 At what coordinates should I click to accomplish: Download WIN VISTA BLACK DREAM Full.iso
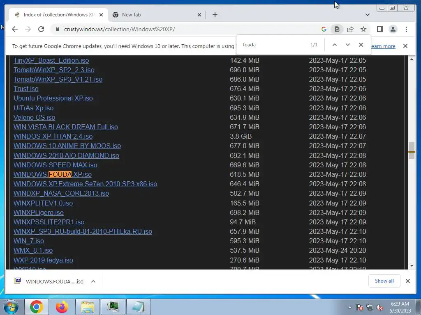pos(65,127)
